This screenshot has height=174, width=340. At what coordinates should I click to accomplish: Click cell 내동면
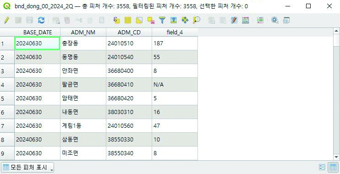click(83, 112)
